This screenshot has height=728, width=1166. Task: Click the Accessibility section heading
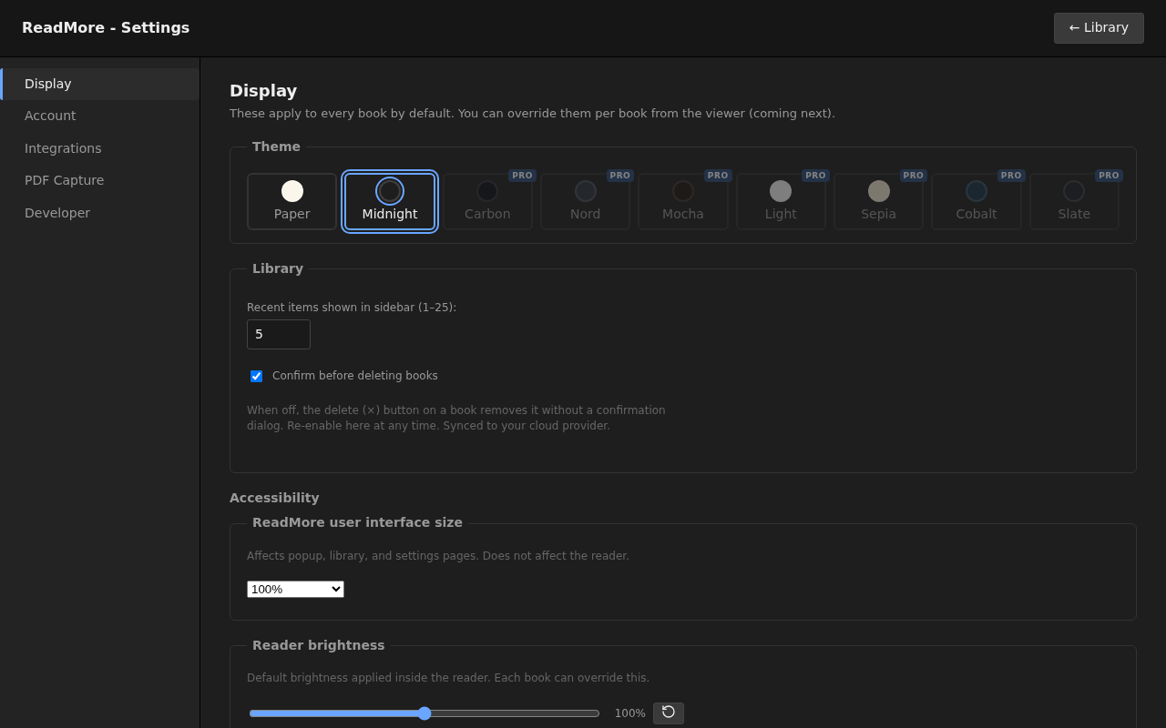tap(274, 498)
